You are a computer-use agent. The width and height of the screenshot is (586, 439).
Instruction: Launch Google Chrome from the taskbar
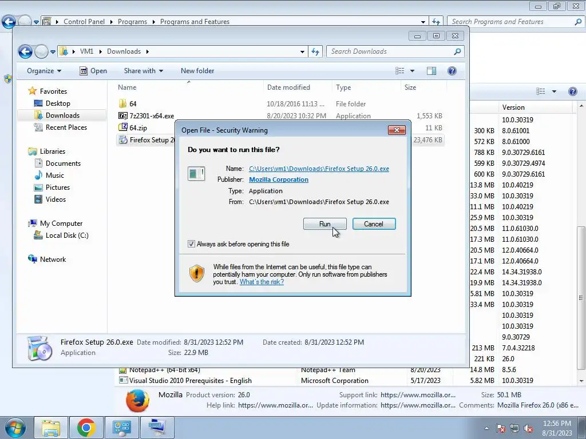[x=86, y=428]
